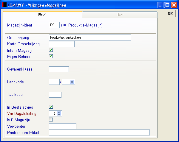Click the Printernaam Etiket field
Screen dimensions: 179x142
point(99,132)
